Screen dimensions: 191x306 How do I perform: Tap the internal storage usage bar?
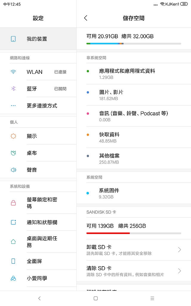(x=134, y=44)
